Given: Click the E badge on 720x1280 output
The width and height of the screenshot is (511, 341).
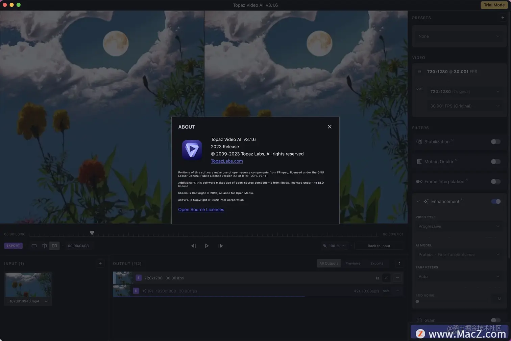Looking at the screenshot, I should [x=138, y=278].
